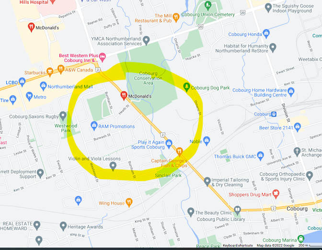Screen dimensions: 322x250
Task: Open the Thomas Buick GMC pin
Action: pyautogui.click(x=260, y=156)
